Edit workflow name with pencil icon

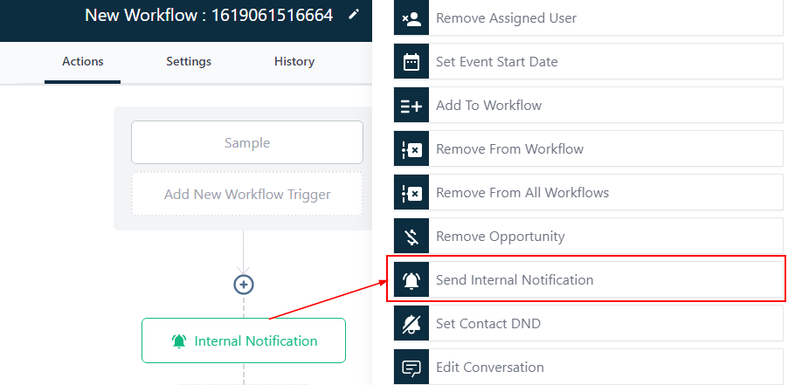[x=353, y=15]
